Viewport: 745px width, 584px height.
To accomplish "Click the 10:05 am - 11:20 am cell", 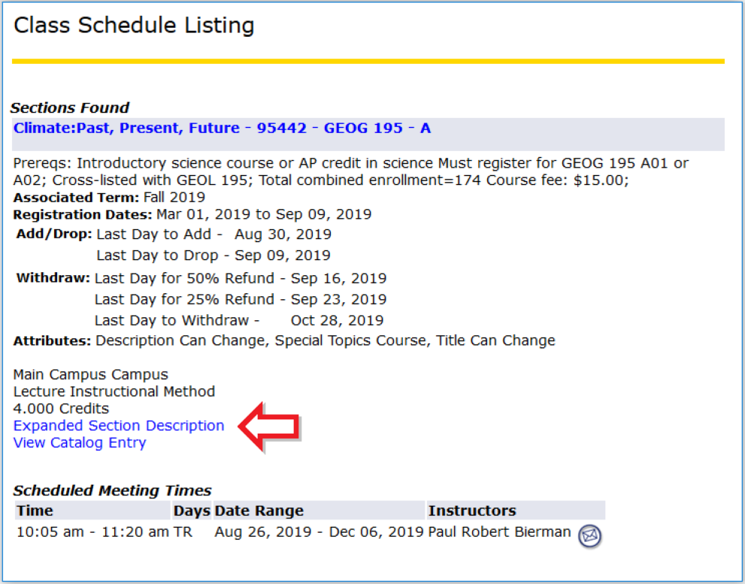I will pos(92,532).
